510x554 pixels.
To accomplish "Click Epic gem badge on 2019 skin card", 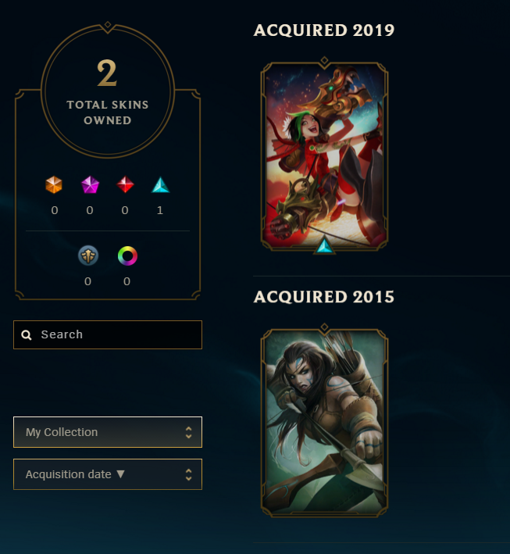I will coord(324,246).
